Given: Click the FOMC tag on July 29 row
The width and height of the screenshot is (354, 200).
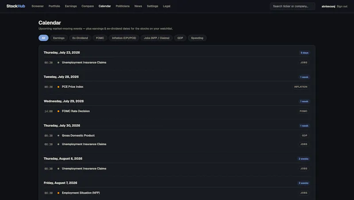Looking at the screenshot, I should coord(304,111).
